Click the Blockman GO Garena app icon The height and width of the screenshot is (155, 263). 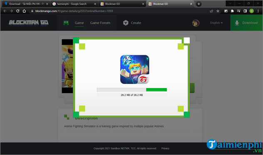pyautogui.click(x=135, y=69)
